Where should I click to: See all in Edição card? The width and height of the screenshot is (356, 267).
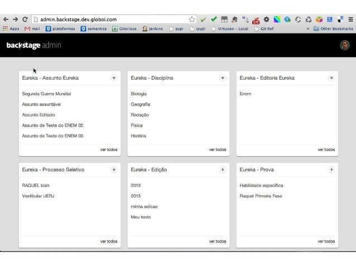coord(218,241)
